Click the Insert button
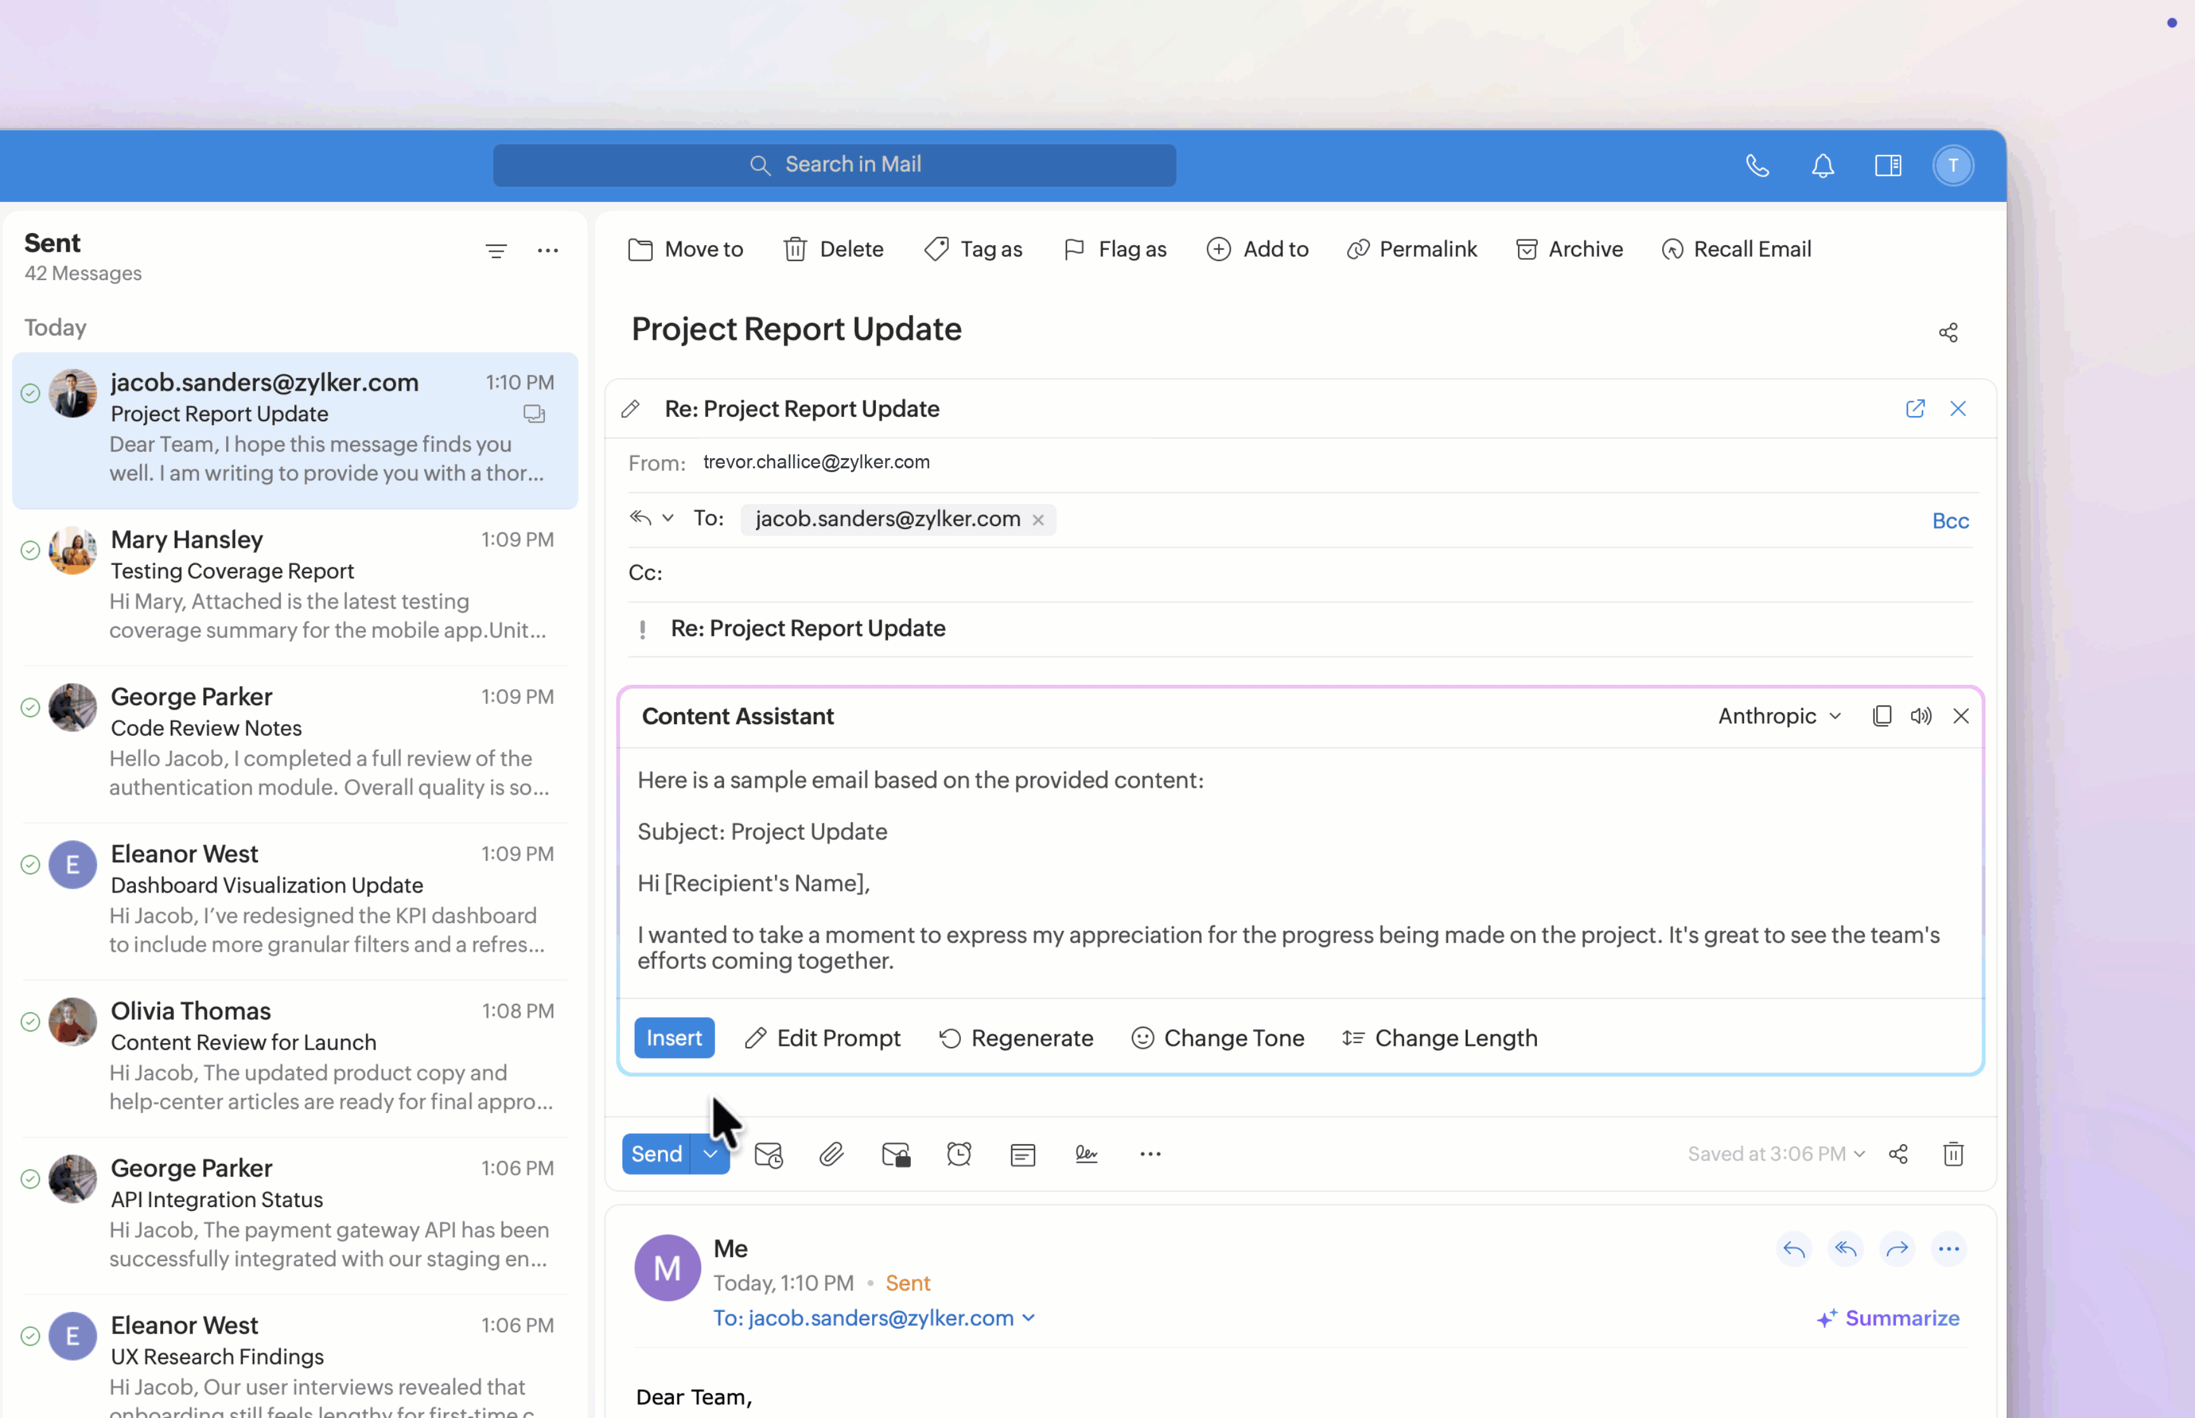This screenshot has width=2195, height=1418. (x=674, y=1037)
